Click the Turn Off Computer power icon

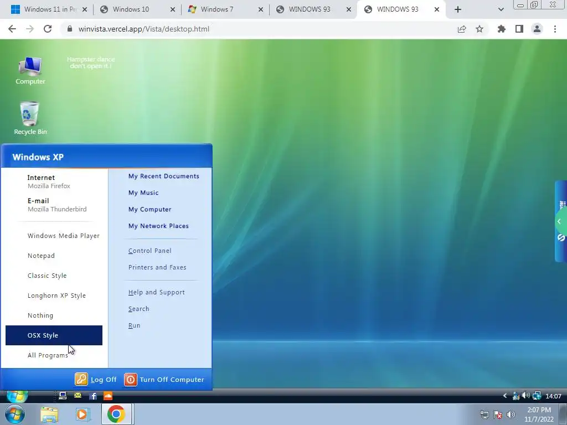131,380
